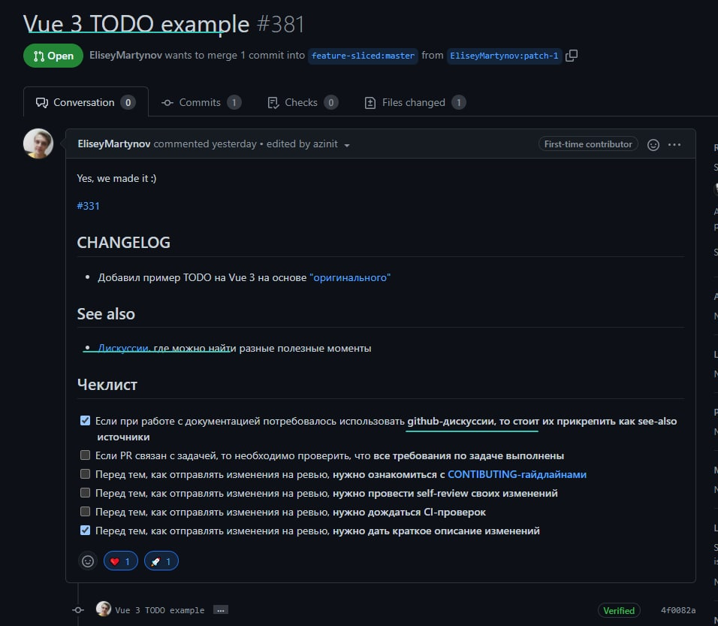Uncheck the github-дискуссии checklist item
The image size is (718, 626).
point(85,421)
